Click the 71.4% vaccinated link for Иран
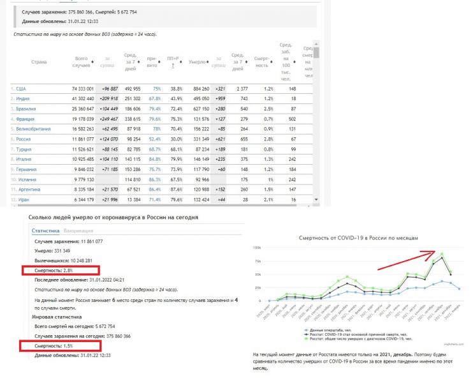Viewport: 473px width, 383px height. (155, 200)
